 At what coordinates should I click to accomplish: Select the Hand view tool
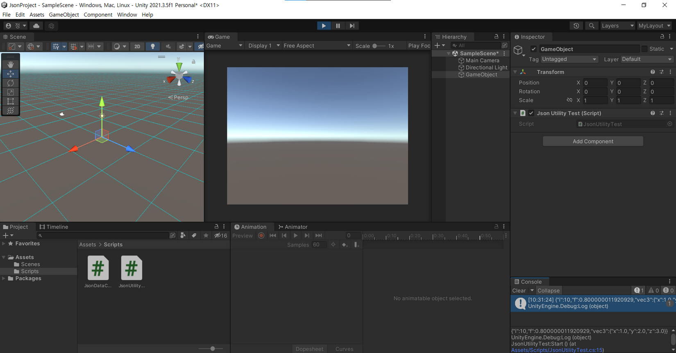(11, 64)
